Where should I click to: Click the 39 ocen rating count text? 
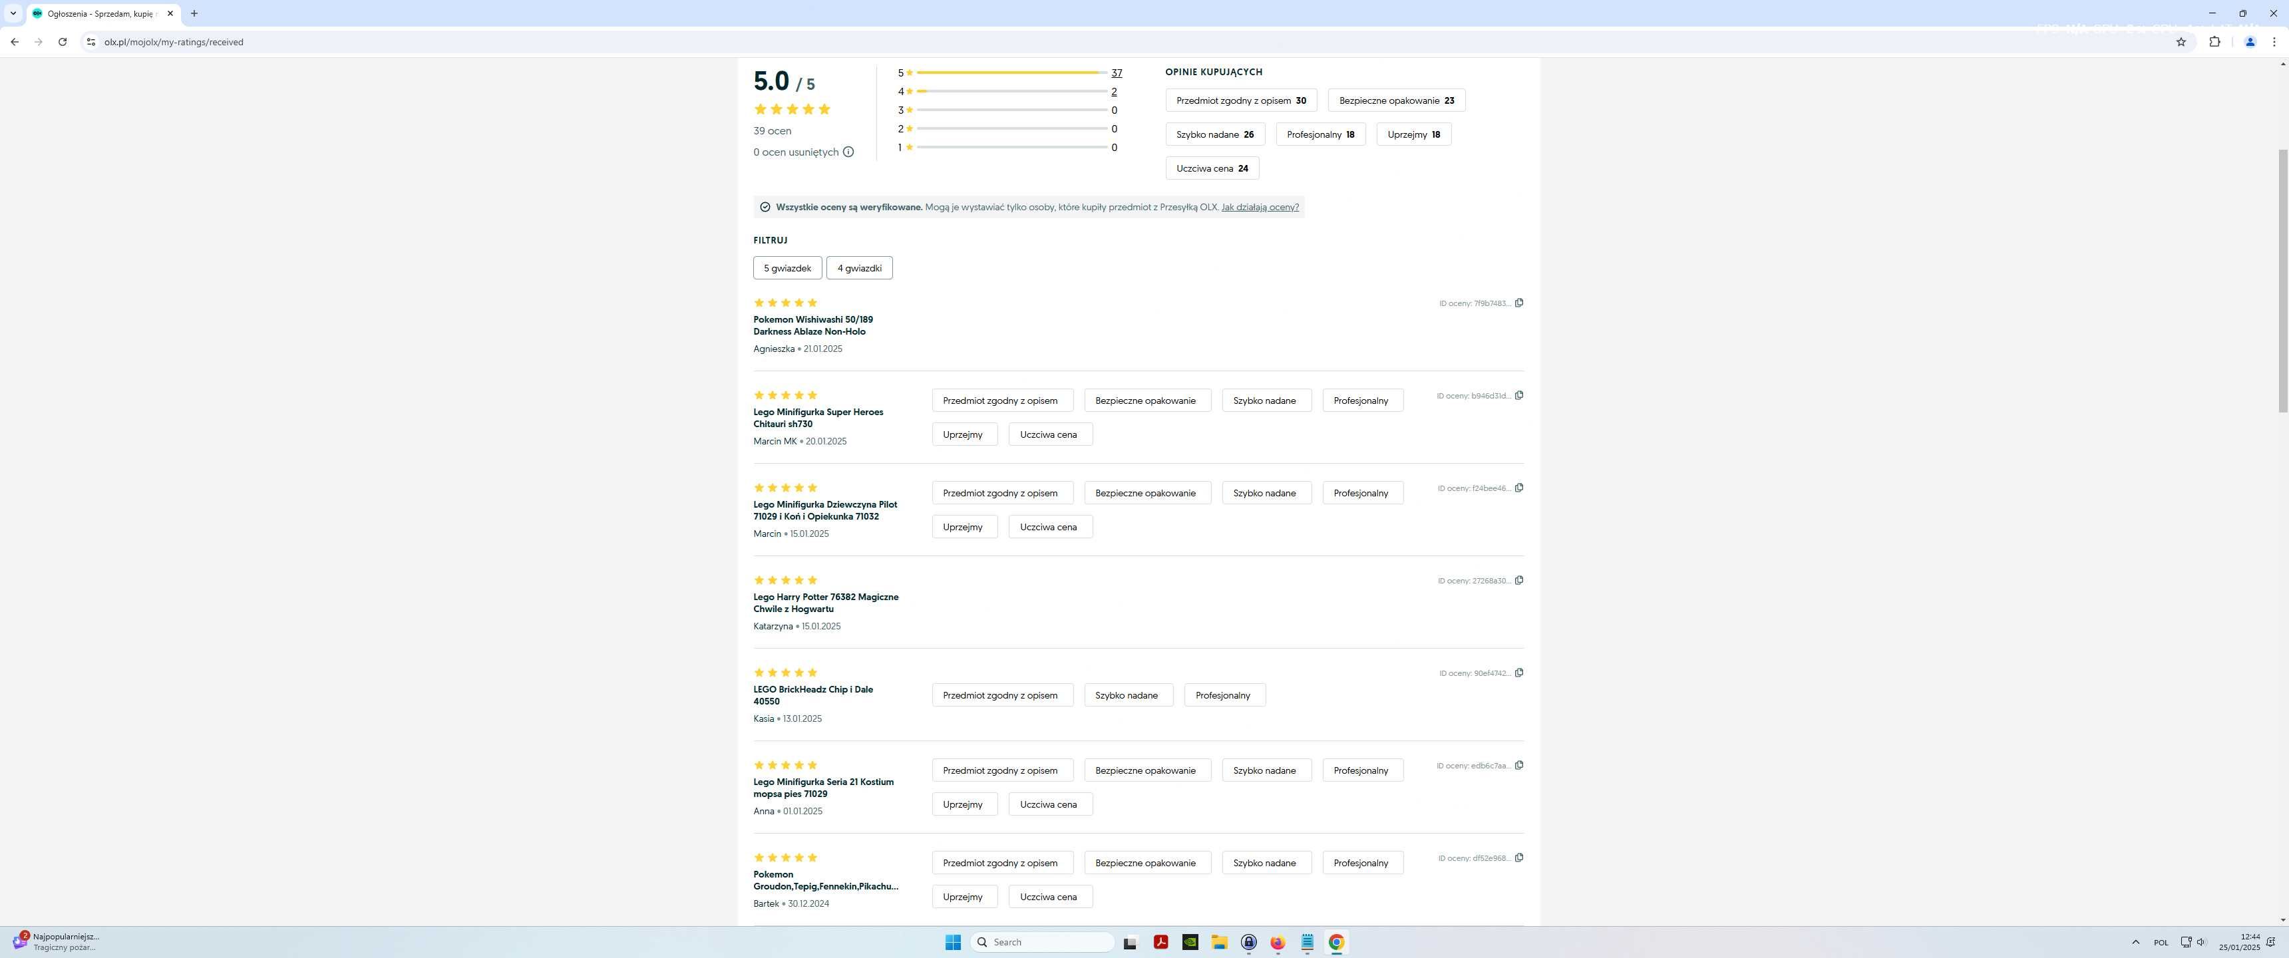click(x=772, y=130)
